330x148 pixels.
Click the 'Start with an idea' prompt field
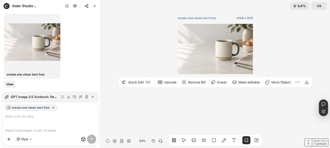pyautogui.click(x=50, y=116)
